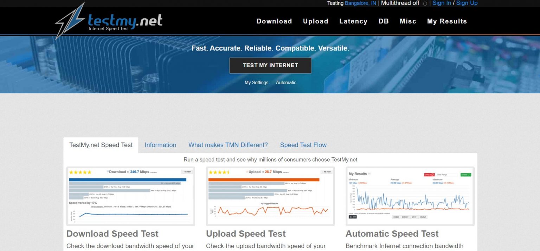Open the My Results menu

pyautogui.click(x=447, y=21)
